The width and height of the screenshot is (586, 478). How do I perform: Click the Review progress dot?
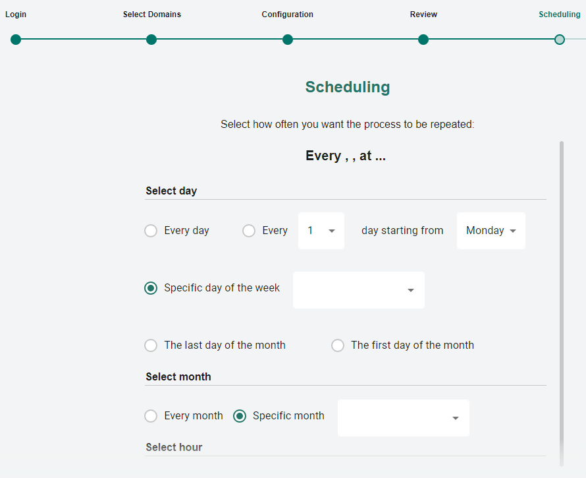[x=423, y=40]
